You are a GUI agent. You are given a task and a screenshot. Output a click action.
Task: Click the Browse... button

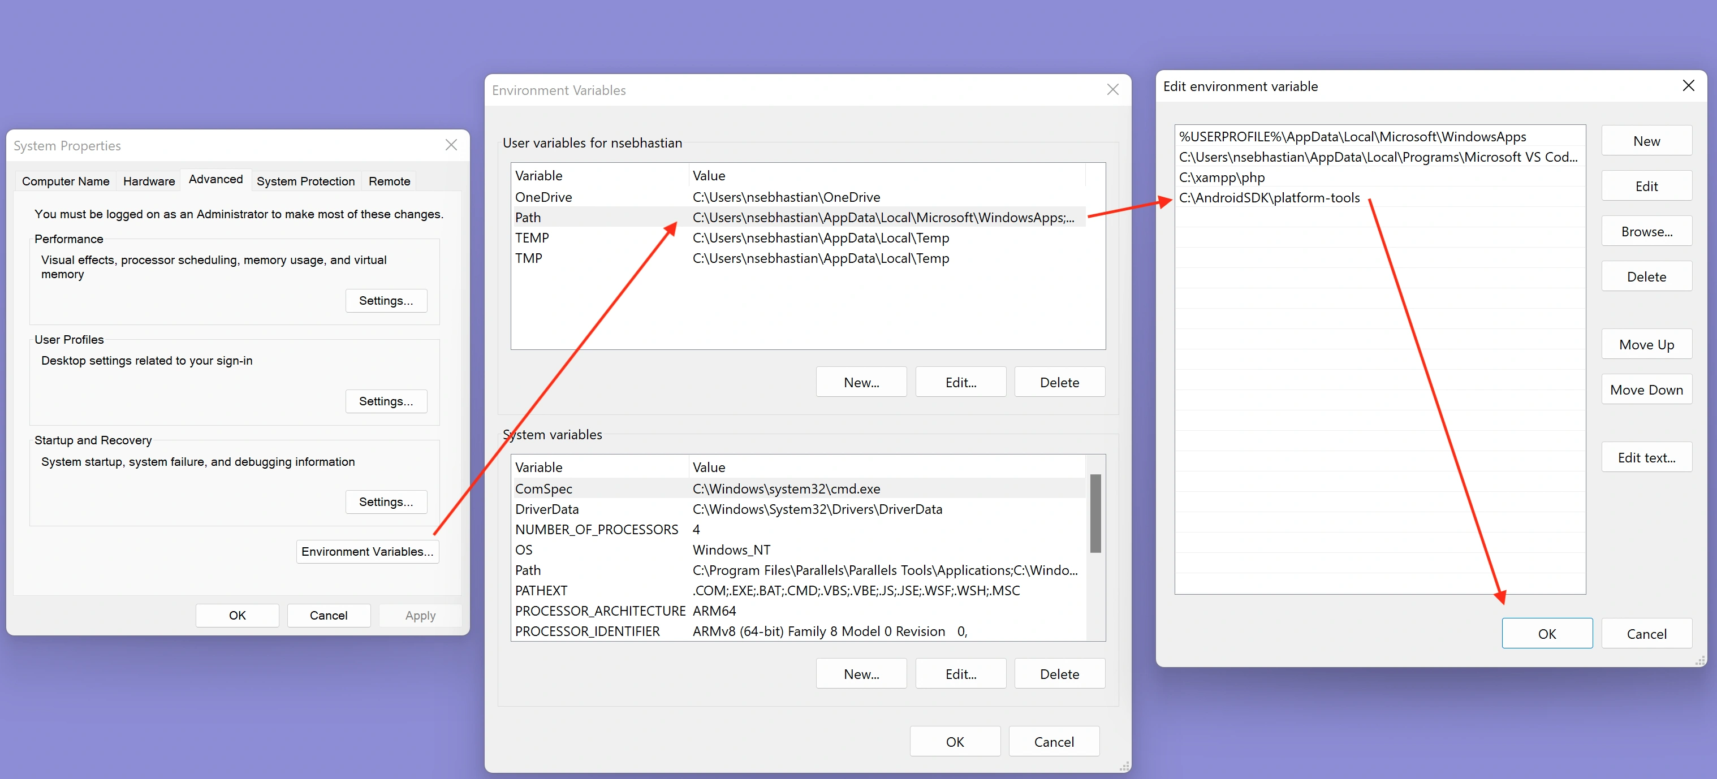(x=1646, y=231)
